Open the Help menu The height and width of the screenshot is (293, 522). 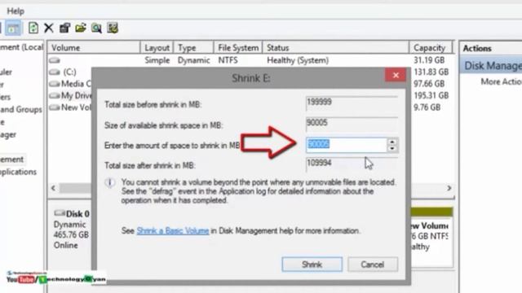point(15,11)
